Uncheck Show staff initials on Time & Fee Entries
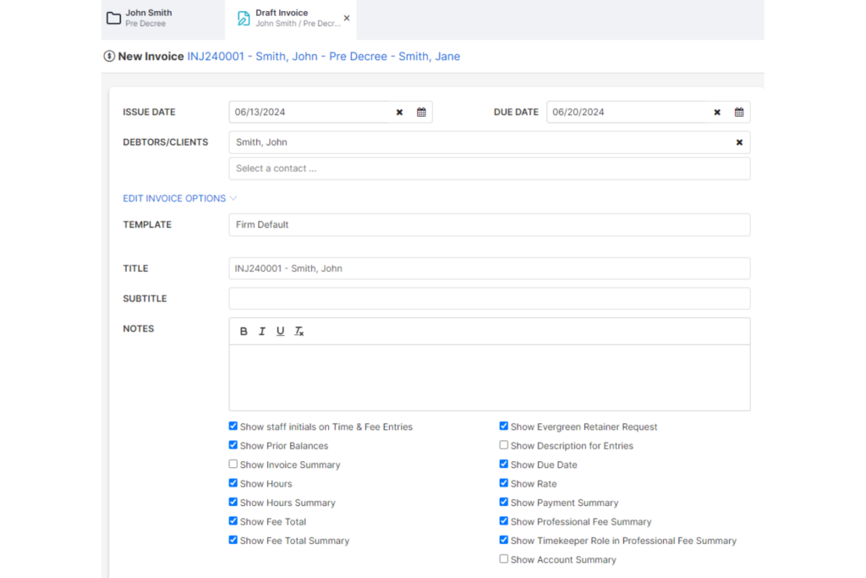 pyautogui.click(x=233, y=426)
